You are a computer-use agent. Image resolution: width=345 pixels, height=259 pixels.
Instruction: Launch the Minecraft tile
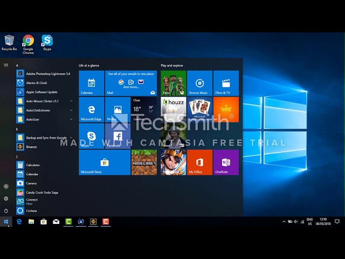coord(144,162)
